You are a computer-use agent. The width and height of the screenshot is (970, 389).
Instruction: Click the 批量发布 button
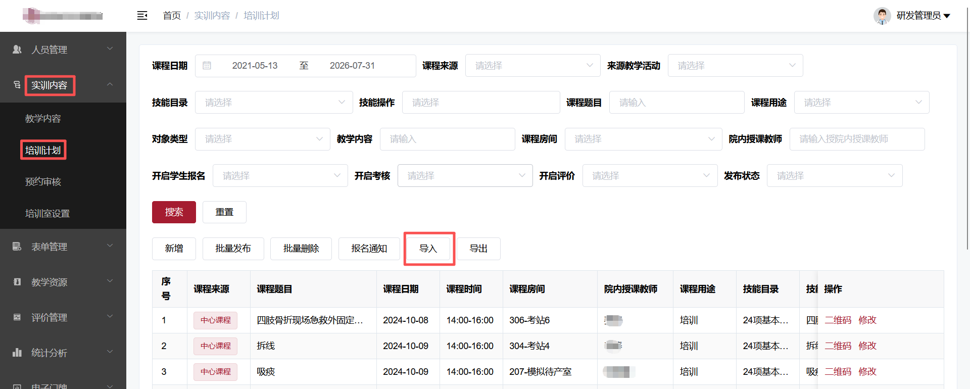coord(233,249)
